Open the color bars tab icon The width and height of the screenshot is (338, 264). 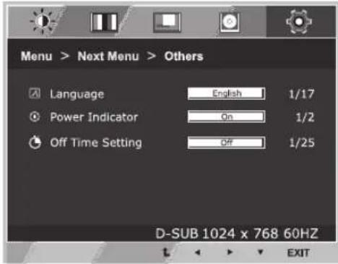click(104, 22)
